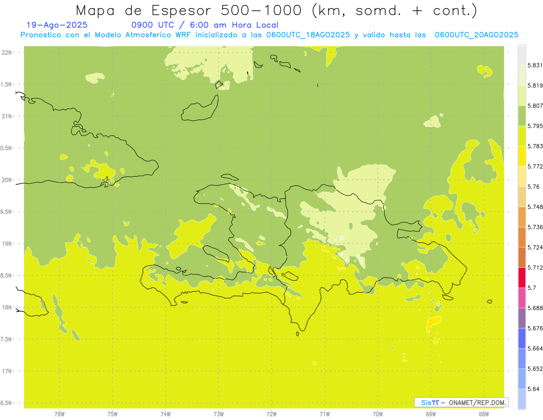Click the '0900 UTC / 6:00 am Hora Local' time label
The width and height of the screenshot is (543, 420).
pos(205,25)
